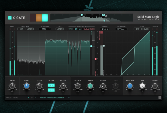Click the right output clip indicator
Screen dimensions: 167x113
[157, 29]
